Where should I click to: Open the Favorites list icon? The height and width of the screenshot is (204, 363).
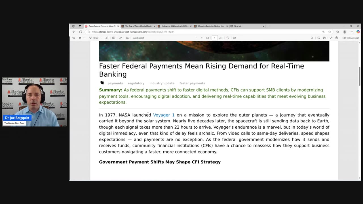(338, 32)
